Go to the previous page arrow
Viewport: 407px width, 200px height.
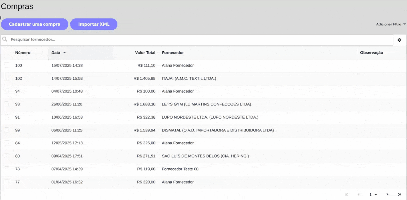[x=358, y=194]
